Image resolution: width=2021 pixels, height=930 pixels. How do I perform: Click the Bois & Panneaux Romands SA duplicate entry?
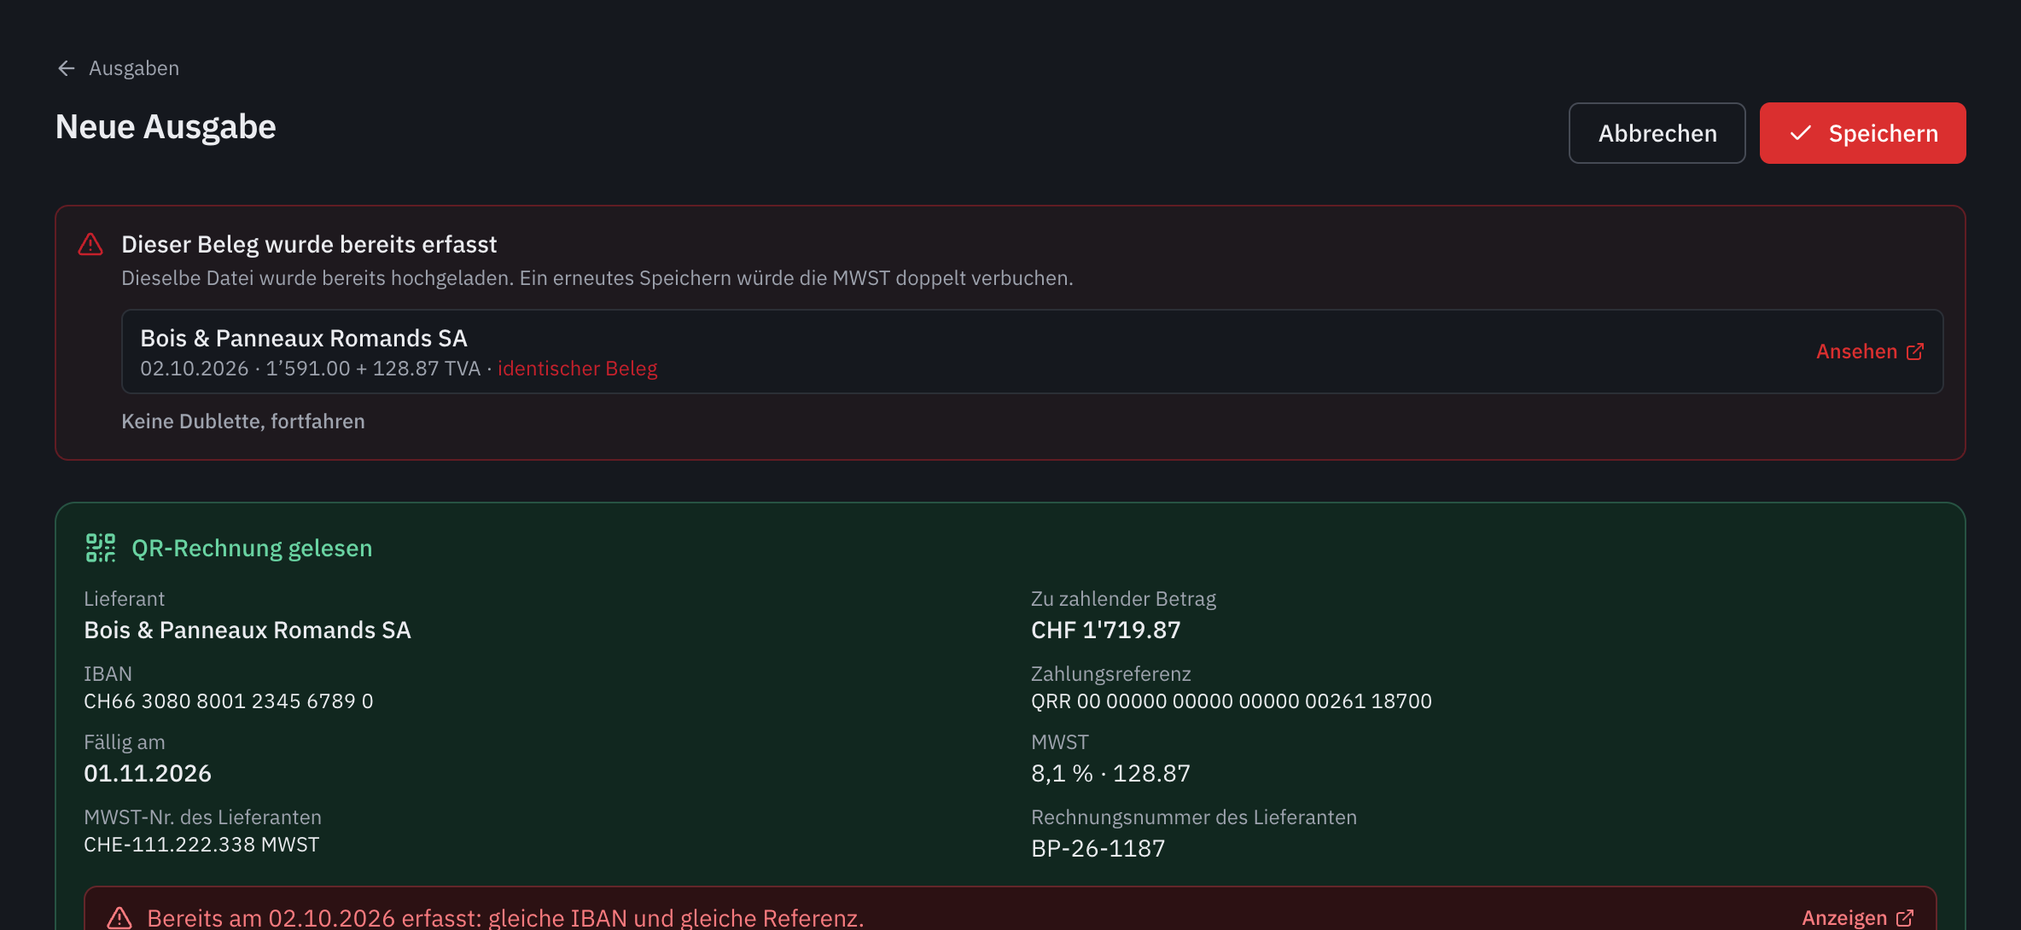[x=1032, y=352]
